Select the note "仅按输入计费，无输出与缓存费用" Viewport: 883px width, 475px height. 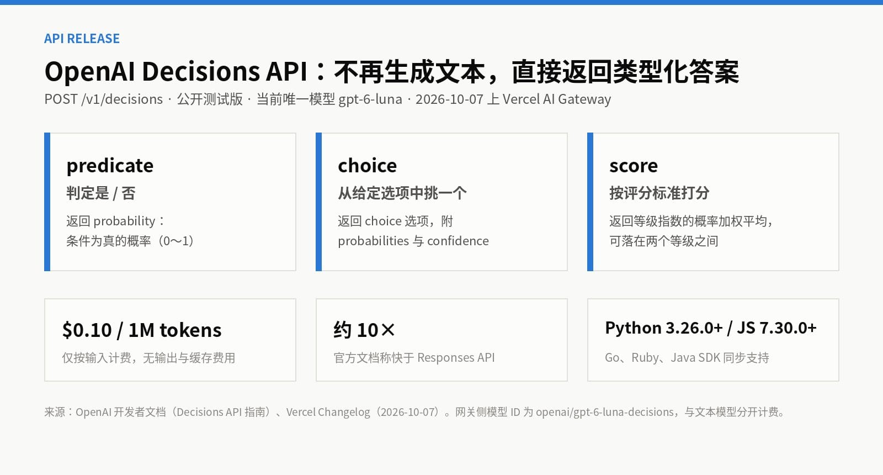pos(148,358)
